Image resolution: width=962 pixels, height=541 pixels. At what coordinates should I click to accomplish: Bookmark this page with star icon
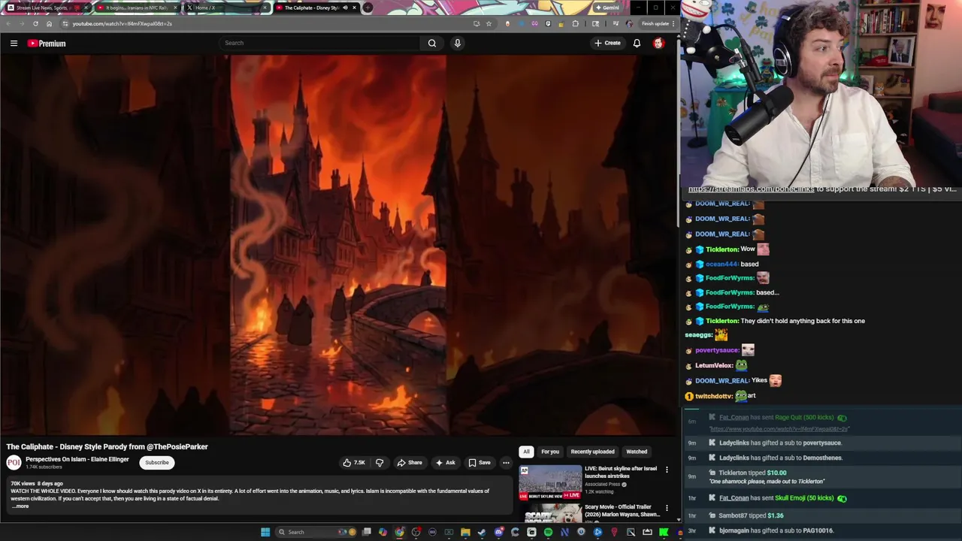point(489,23)
